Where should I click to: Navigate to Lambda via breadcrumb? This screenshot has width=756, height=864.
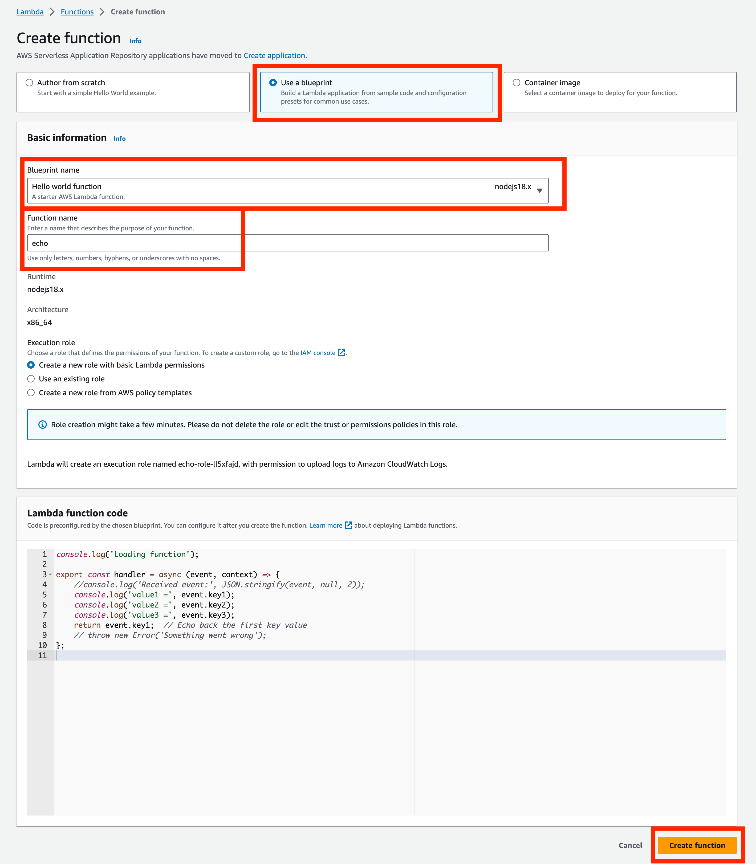click(30, 12)
